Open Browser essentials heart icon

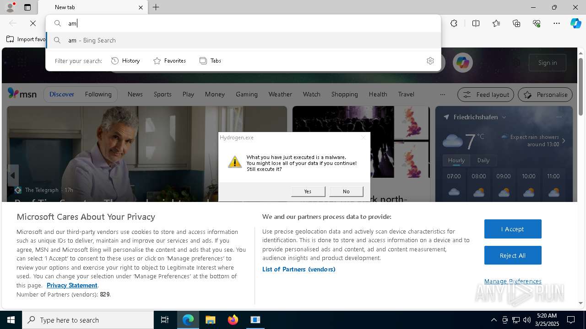[x=537, y=23]
